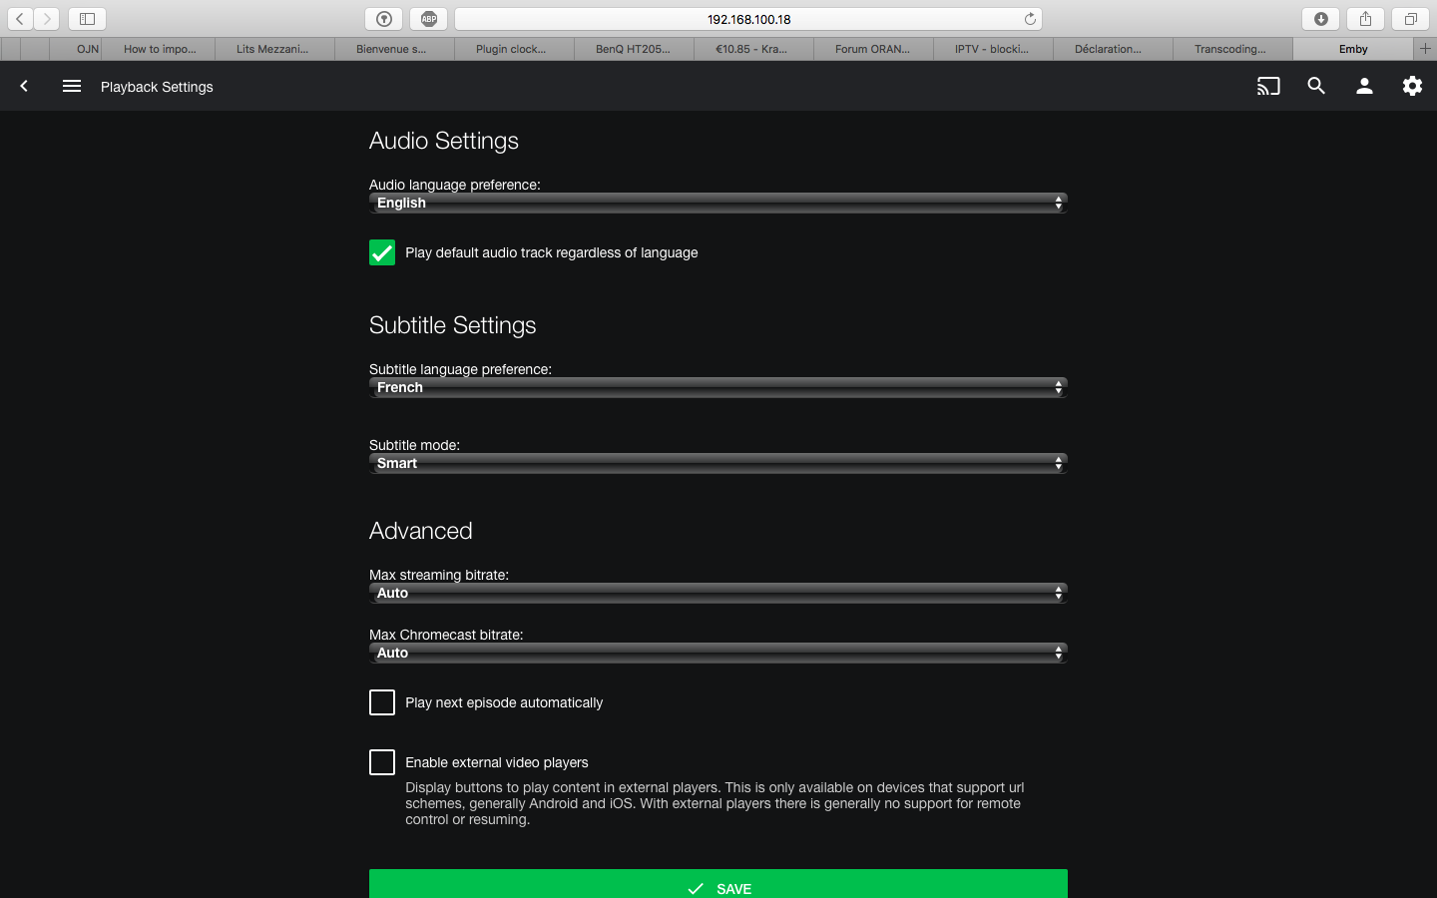
Task: Enable Play next episode automatically
Action: click(382, 702)
